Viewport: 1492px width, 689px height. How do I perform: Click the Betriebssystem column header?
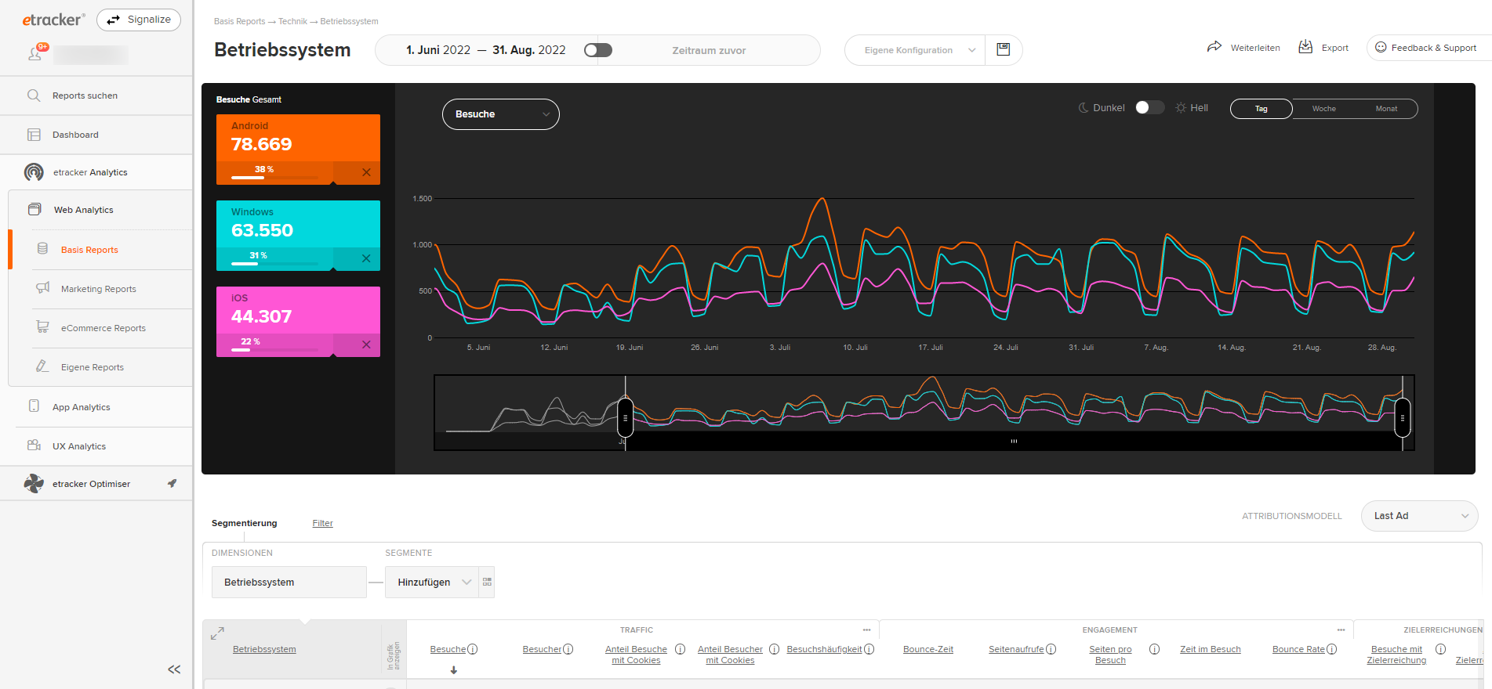264,649
